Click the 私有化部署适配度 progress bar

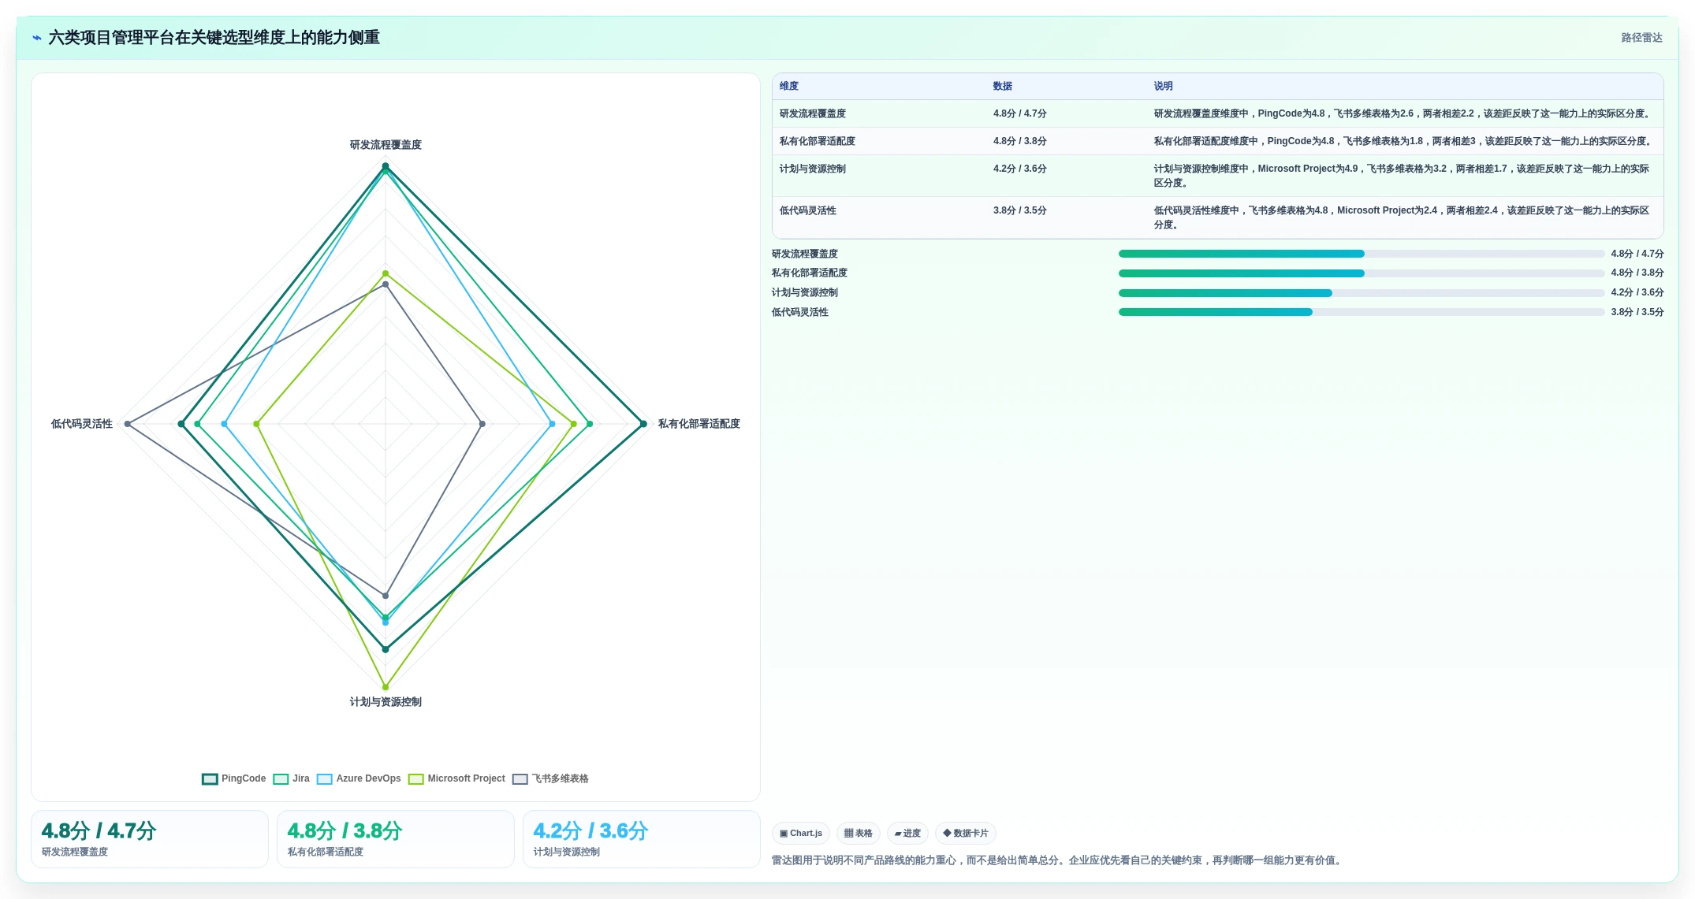[1362, 273]
